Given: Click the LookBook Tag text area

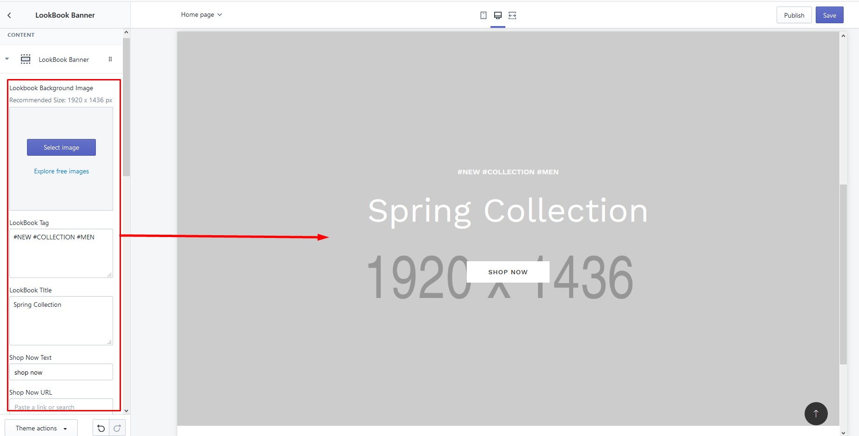Looking at the screenshot, I should click(x=61, y=253).
